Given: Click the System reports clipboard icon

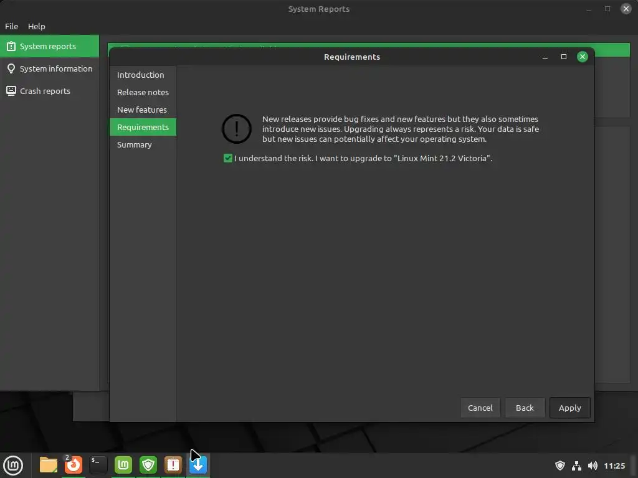Looking at the screenshot, I should tap(11, 46).
